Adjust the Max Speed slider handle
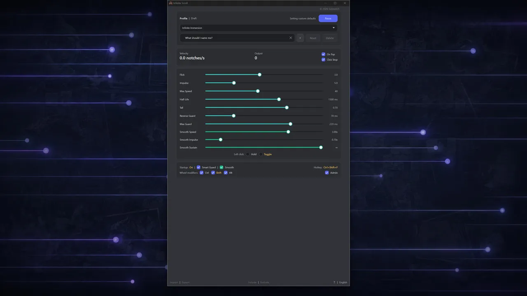Viewport: 527px width, 296px height. [258, 91]
